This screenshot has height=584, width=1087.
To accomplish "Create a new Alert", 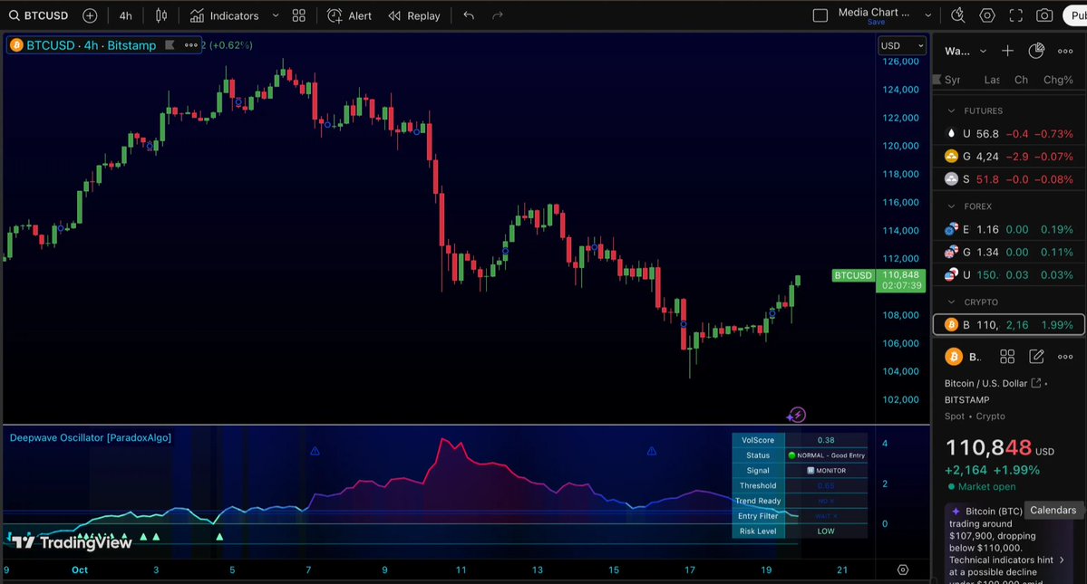I will (x=349, y=15).
